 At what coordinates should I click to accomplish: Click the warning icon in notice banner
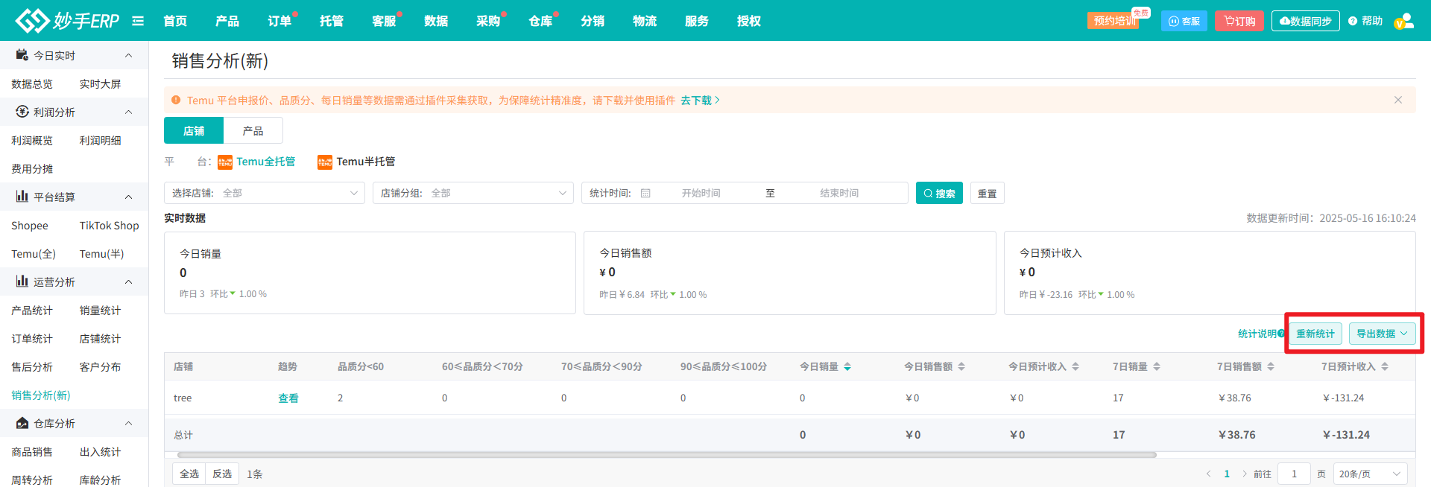pos(176,100)
